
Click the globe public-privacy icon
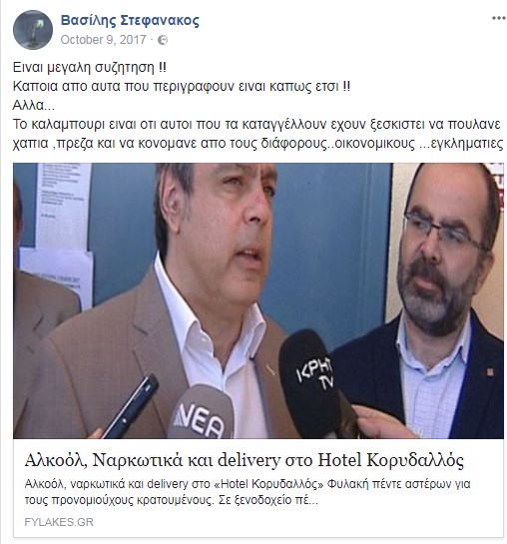(163, 40)
